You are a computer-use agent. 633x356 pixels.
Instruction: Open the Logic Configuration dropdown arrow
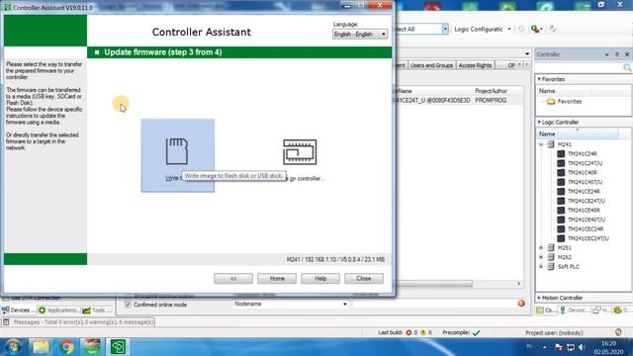point(509,29)
